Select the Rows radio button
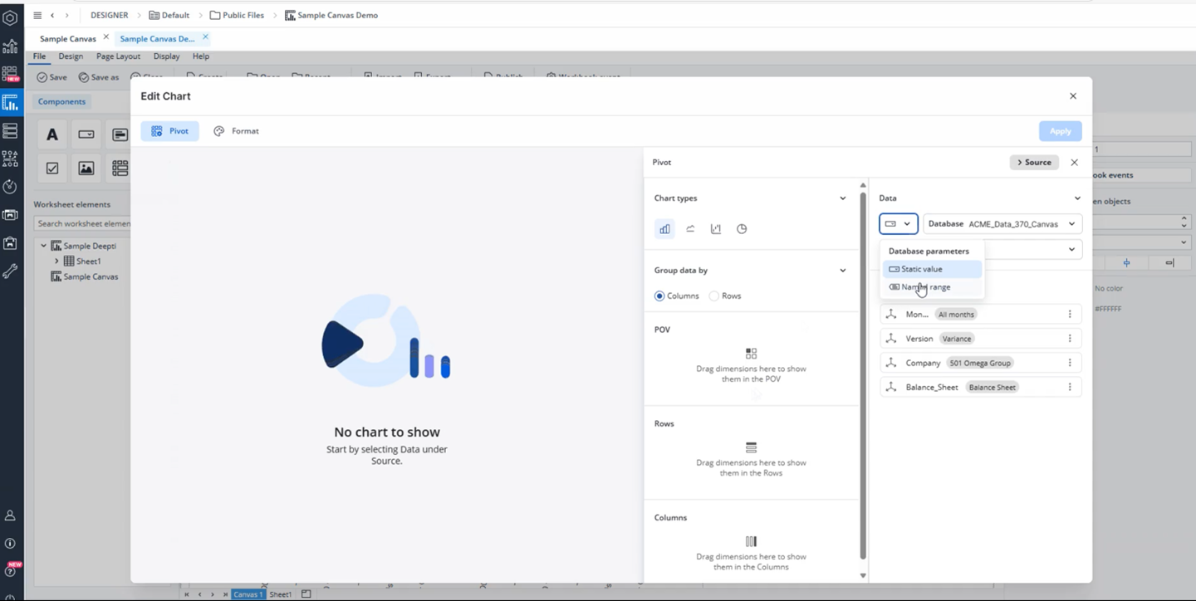Image resolution: width=1196 pixels, height=601 pixels. click(714, 296)
